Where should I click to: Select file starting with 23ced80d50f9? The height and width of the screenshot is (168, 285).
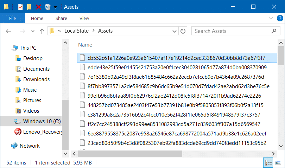click(x=177, y=143)
